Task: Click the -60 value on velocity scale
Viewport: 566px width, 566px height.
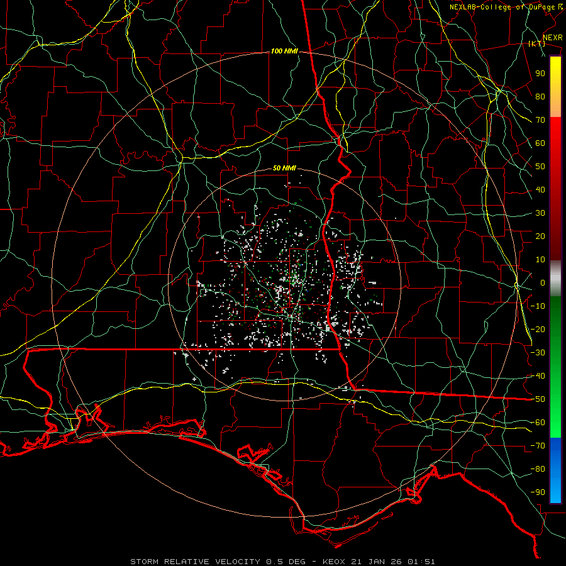Action: click(x=538, y=423)
